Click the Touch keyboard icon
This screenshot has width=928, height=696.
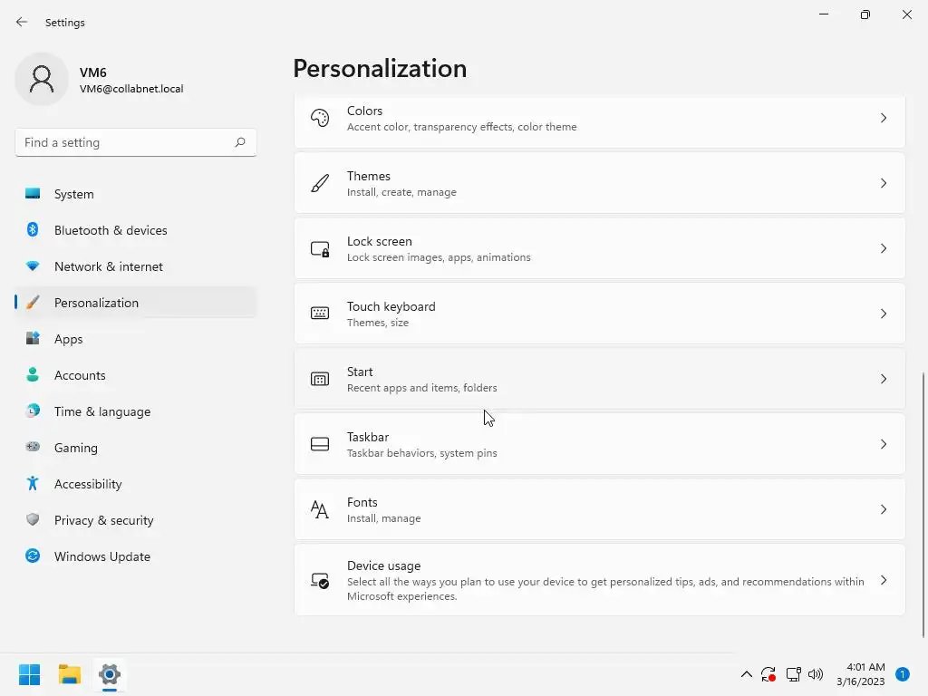click(x=320, y=314)
